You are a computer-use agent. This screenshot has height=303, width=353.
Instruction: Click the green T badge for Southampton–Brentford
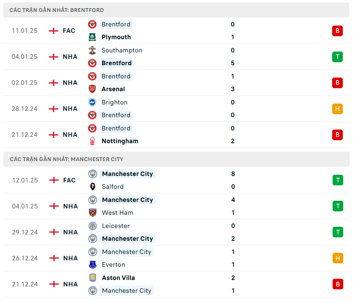point(337,57)
